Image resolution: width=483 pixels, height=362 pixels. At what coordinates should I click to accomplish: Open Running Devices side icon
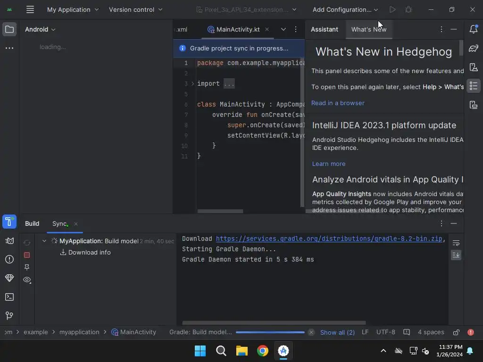click(x=474, y=105)
